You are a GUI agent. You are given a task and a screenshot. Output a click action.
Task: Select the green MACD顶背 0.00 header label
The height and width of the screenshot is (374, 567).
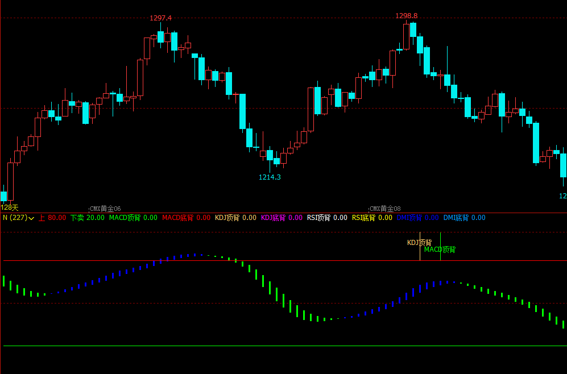tap(134, 218)
